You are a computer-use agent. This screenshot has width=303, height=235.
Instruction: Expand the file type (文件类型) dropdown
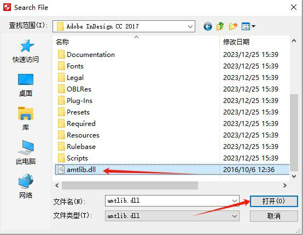[172, 216]
